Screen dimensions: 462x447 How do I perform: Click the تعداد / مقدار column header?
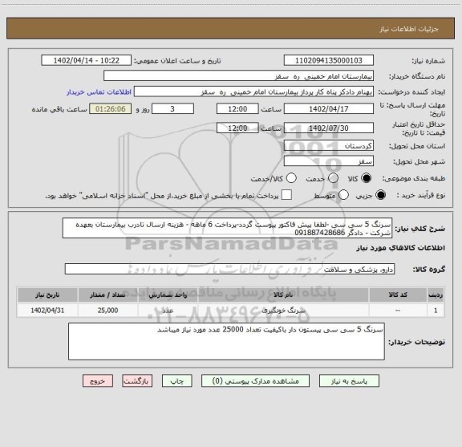point(107,295)
